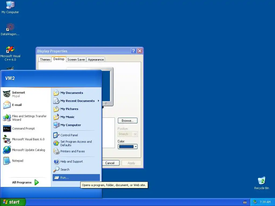Click the VM2 user name header
The image size is (275, 206).
point(10,78)
